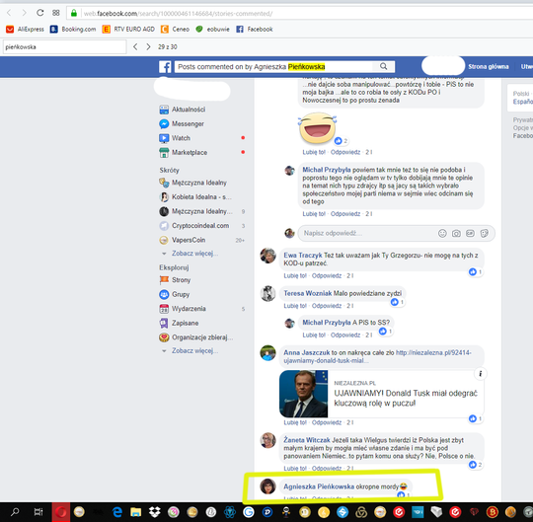Click the info icon on article preview
533x522 pixels.
tap(481, 374)
